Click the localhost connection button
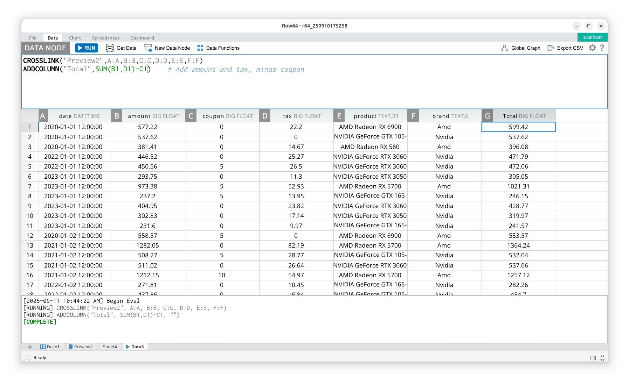 point(592,37)
